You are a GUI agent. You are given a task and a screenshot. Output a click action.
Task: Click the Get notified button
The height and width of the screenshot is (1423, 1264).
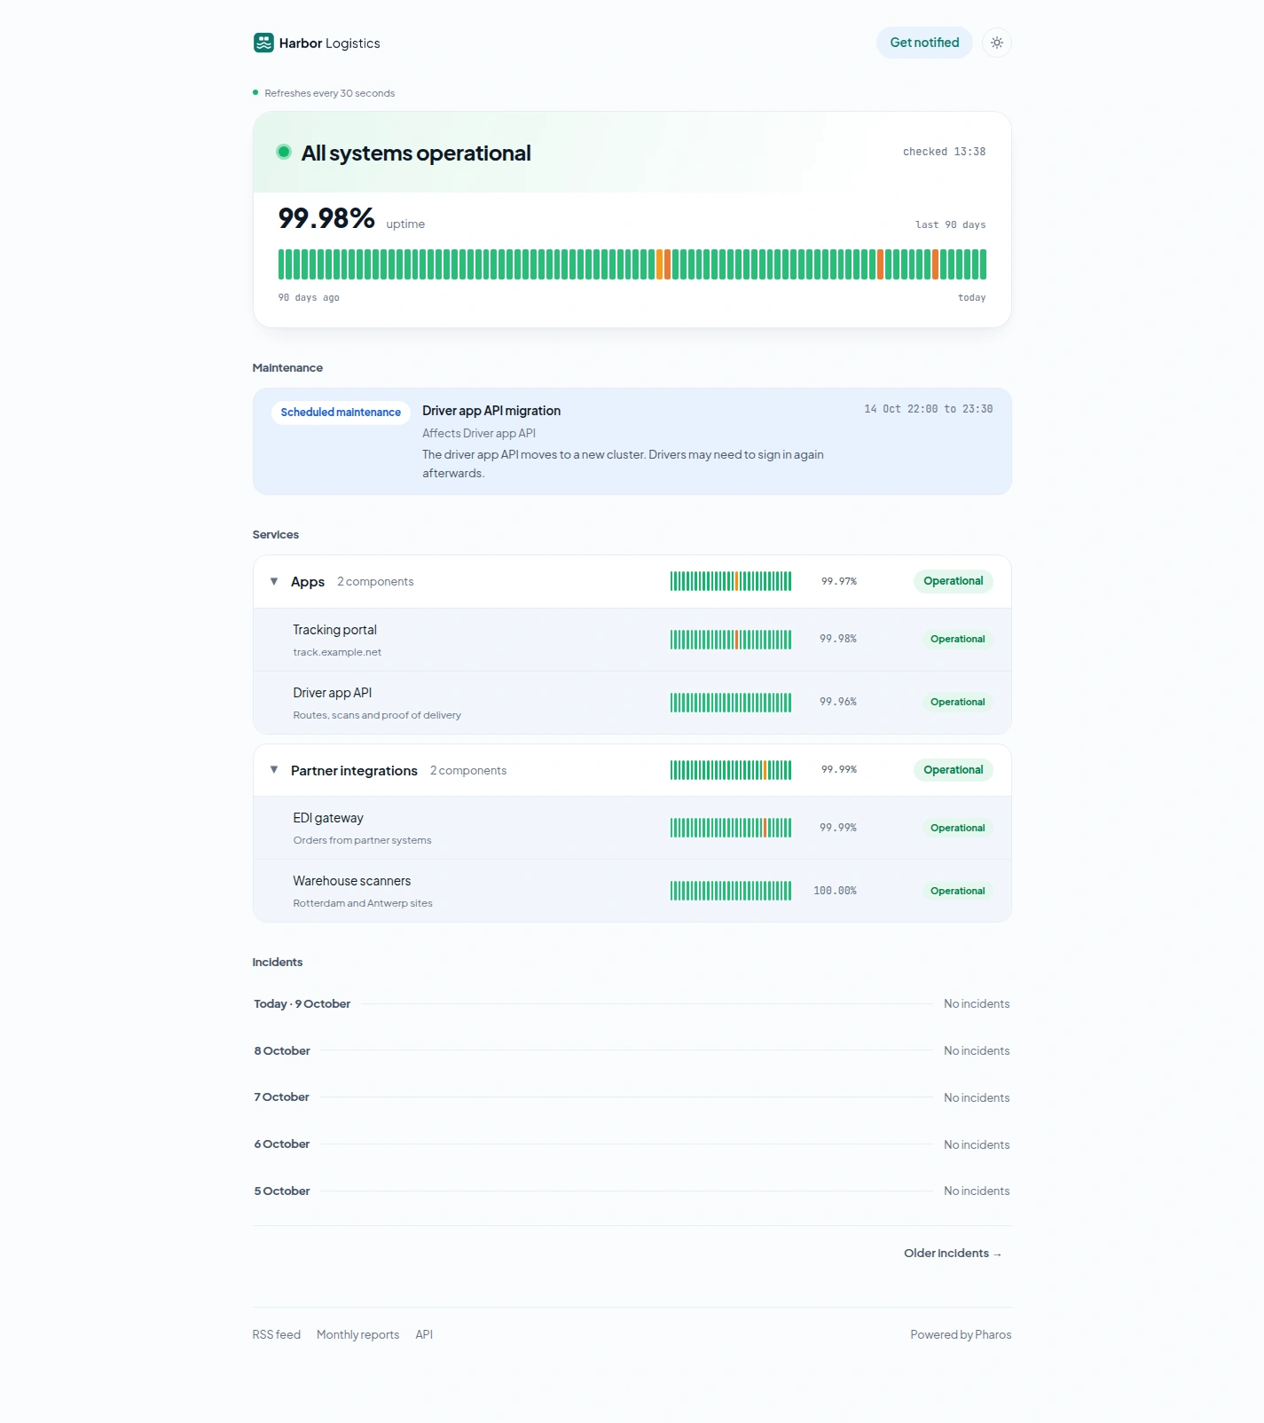click(924, 43)
